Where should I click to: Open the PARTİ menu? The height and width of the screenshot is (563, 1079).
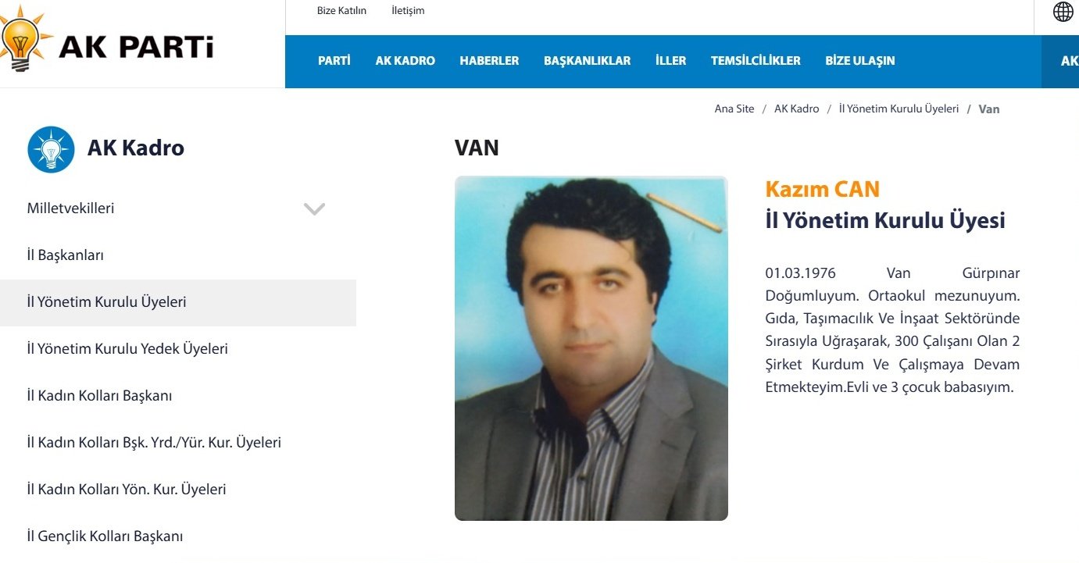(x=334, y=61)
